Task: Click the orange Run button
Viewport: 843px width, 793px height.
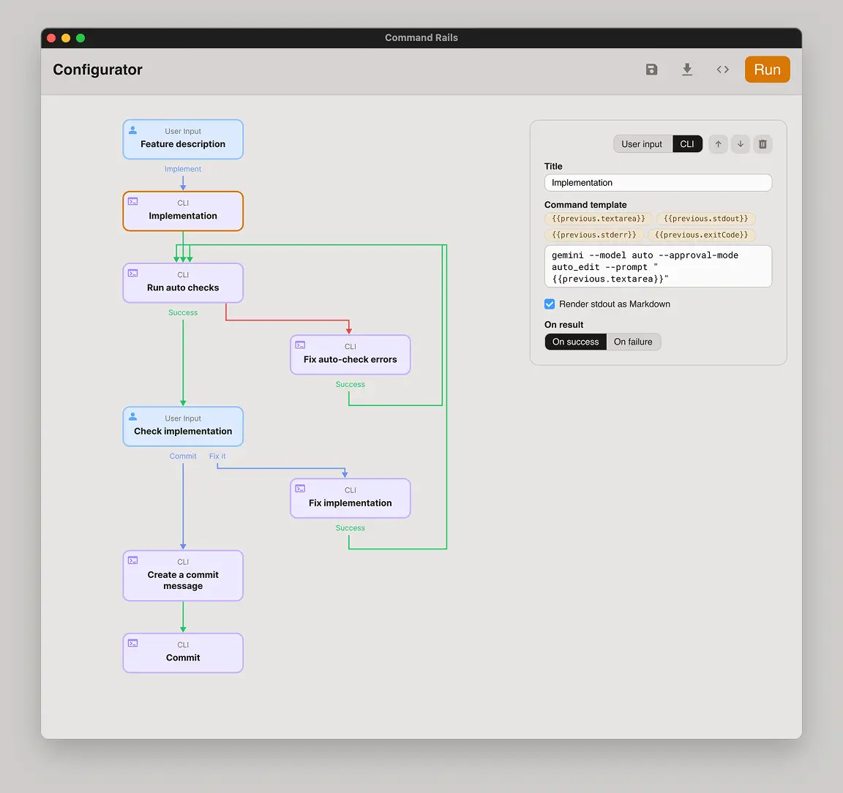Action: coord(767,69)
